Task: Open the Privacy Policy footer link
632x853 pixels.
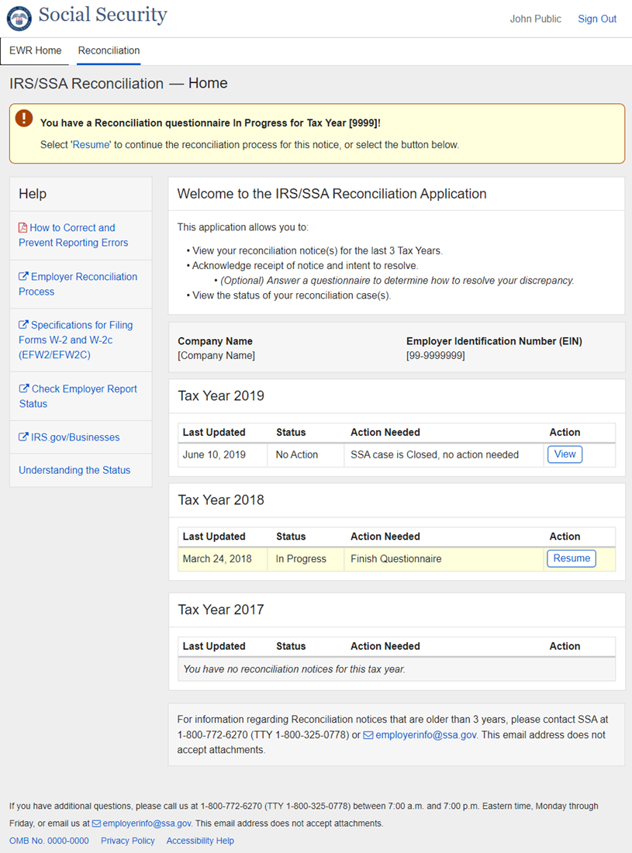Action: (128, 841)
